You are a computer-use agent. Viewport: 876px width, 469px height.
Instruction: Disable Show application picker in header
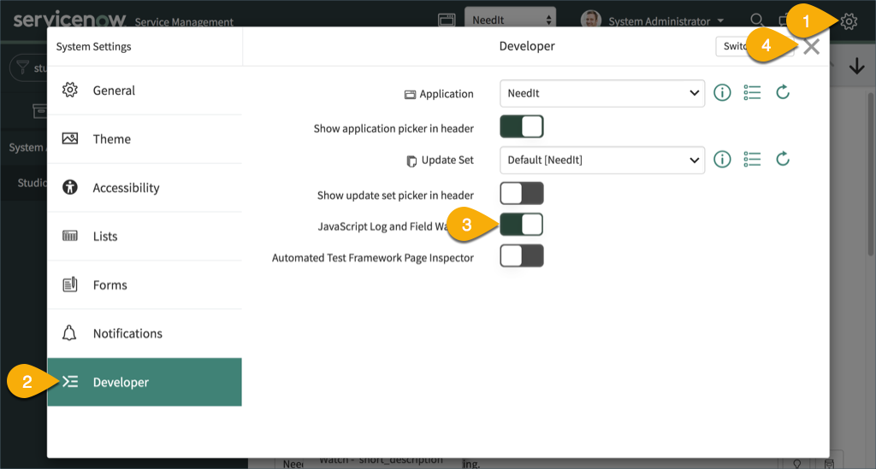pos(521,127)
